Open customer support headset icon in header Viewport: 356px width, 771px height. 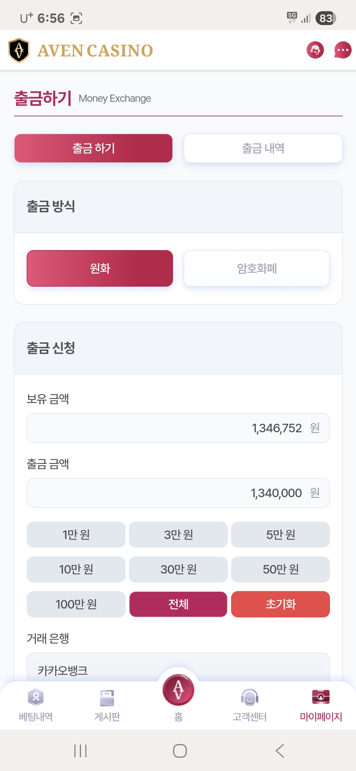[315, 50]
